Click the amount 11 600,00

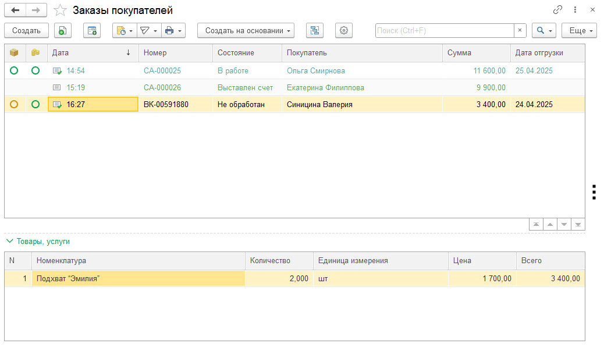(x=489, y=71)
